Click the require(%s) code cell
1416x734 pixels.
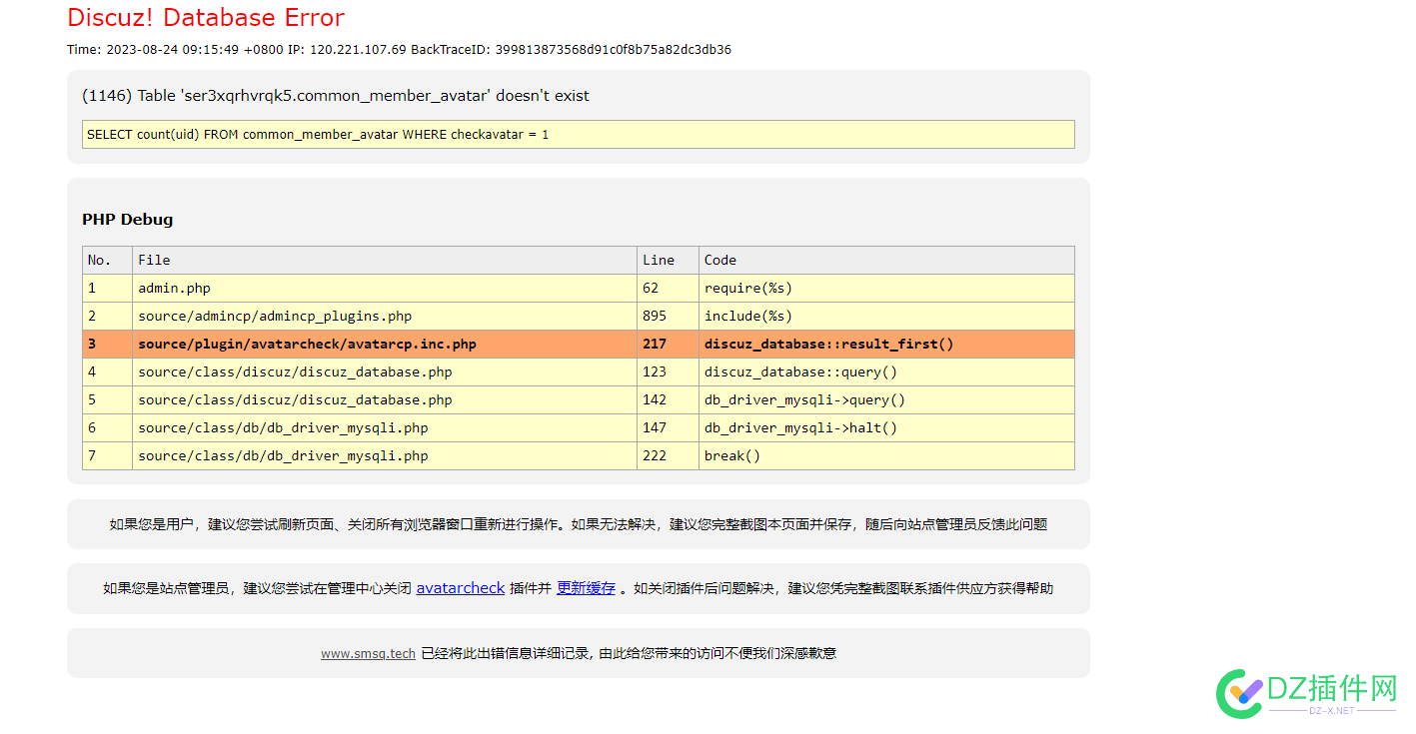(x=887, y=288)
